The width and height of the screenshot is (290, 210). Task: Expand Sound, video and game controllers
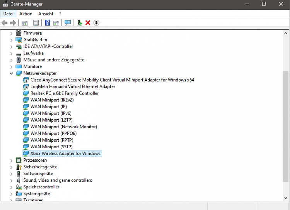tap(12, 181)
